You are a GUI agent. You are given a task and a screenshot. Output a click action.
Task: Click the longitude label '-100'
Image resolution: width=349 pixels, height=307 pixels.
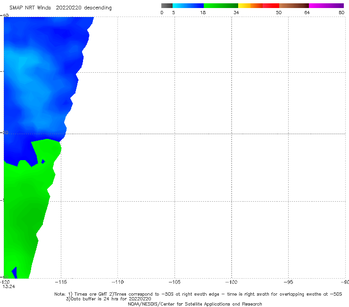231,282
